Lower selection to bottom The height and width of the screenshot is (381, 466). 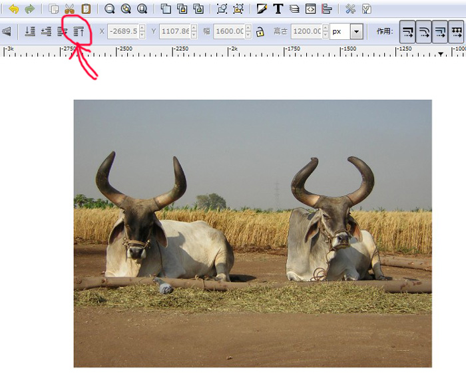click(x=30, y=31)
